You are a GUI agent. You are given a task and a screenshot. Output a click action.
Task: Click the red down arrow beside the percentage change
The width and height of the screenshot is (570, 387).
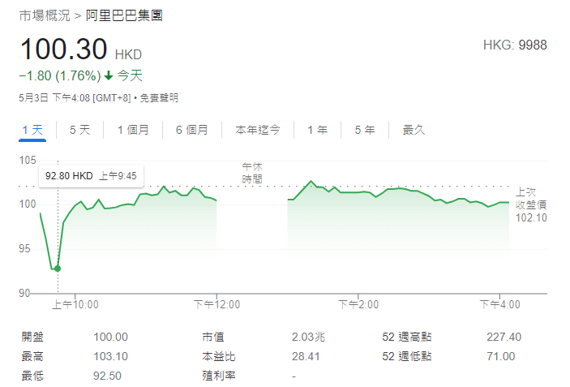coord(109,76)
